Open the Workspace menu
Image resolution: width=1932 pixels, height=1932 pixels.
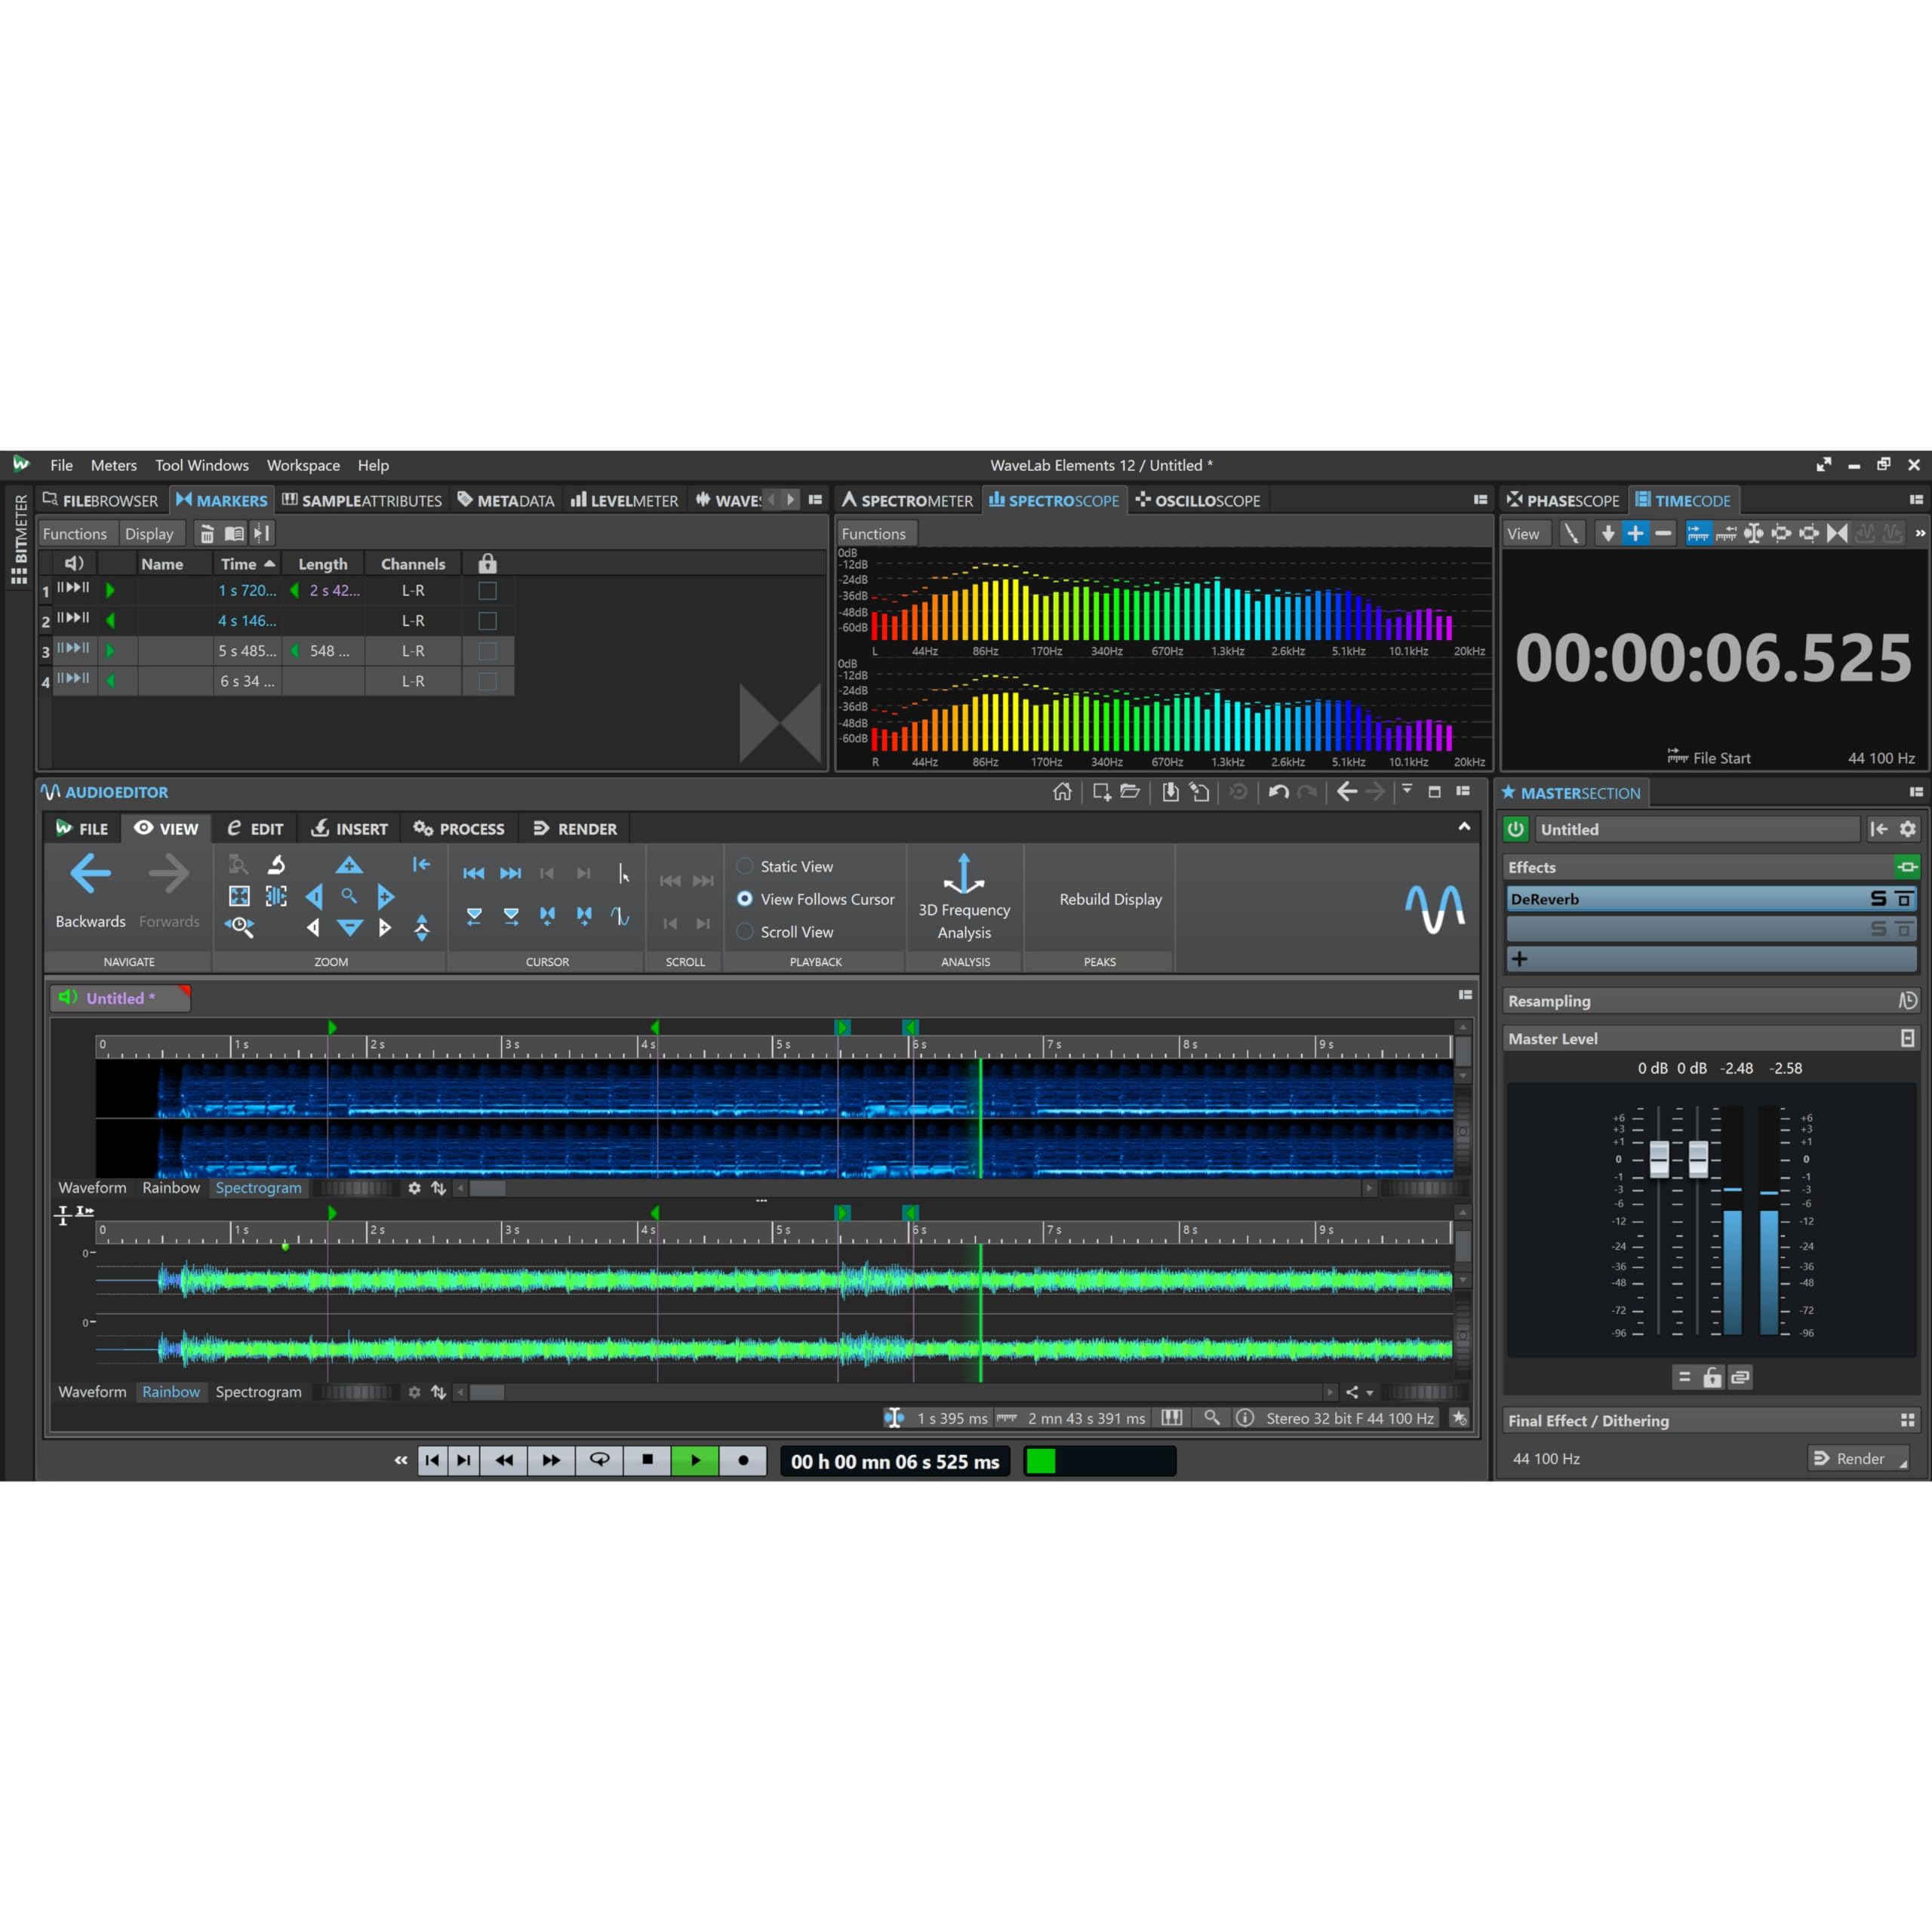tap(303, 465)
